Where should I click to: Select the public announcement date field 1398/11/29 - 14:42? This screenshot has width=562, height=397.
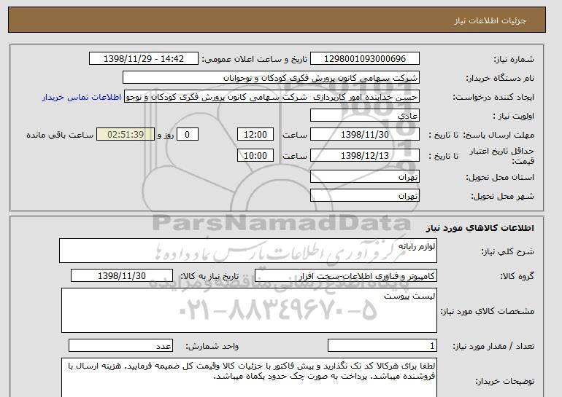click(143, 59)
